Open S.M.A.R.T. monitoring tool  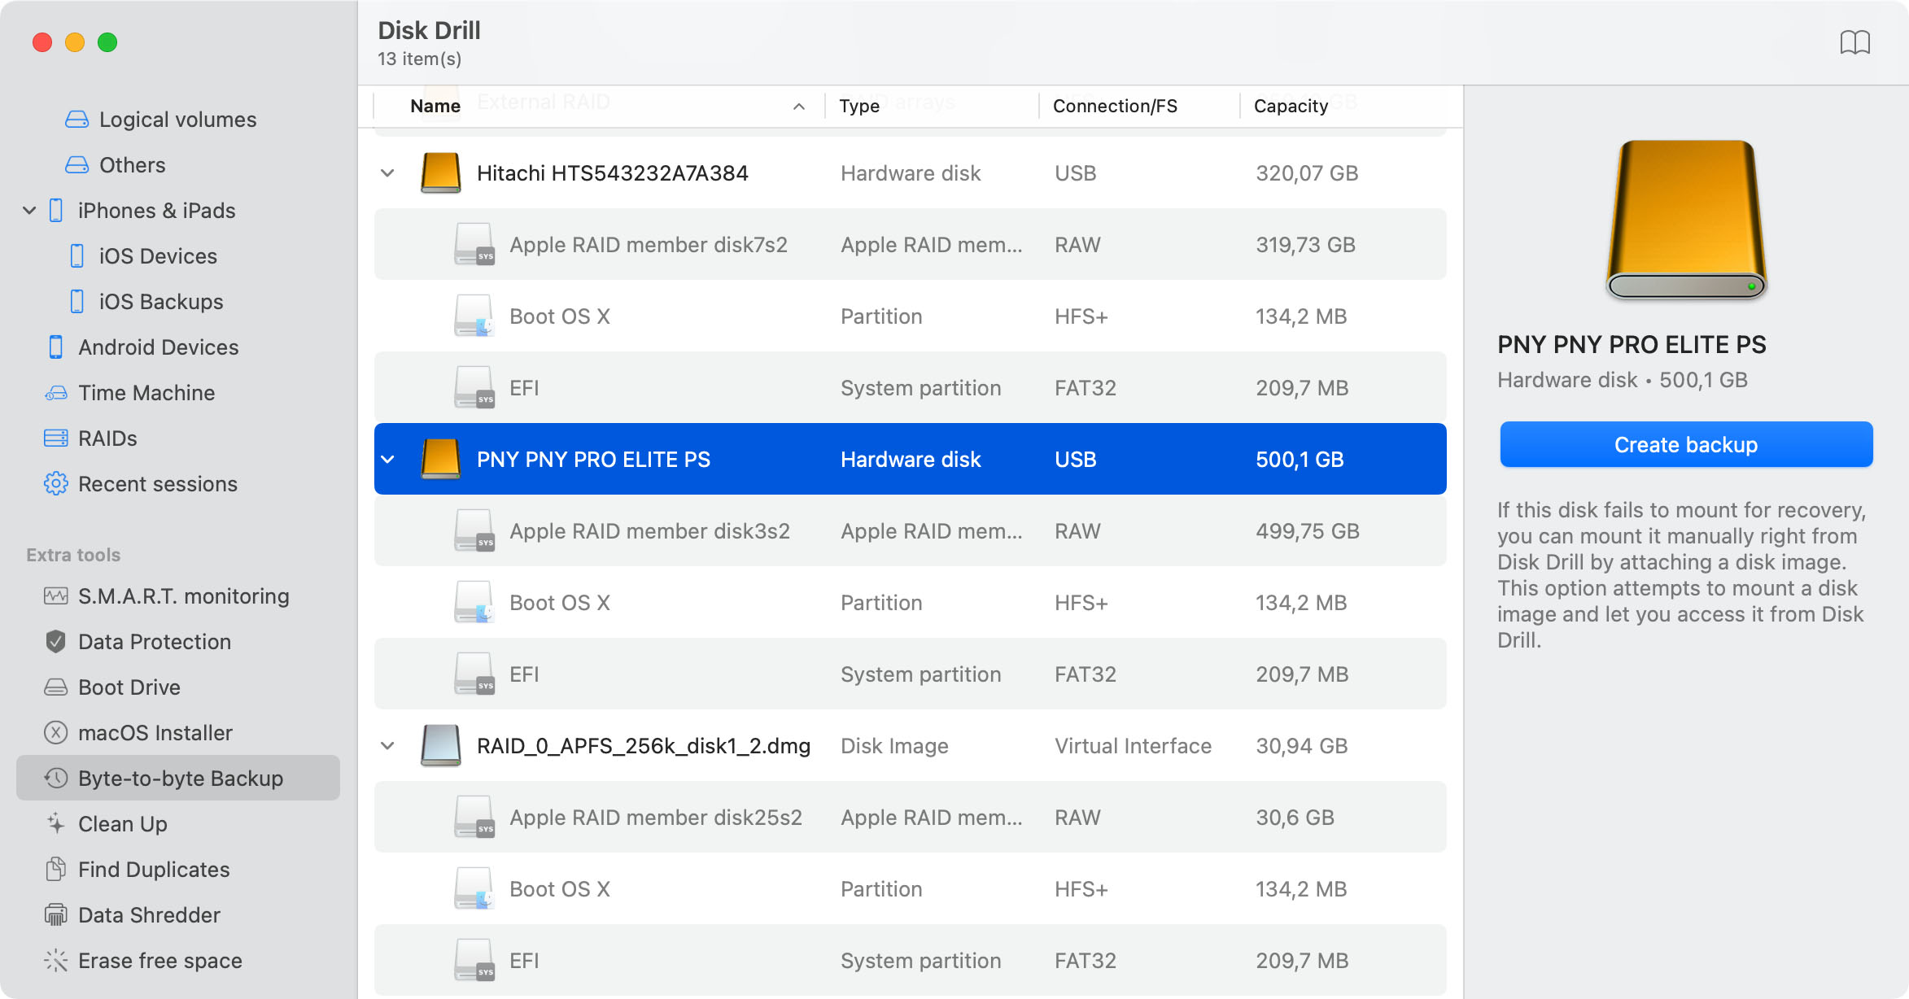coord(178,596)
